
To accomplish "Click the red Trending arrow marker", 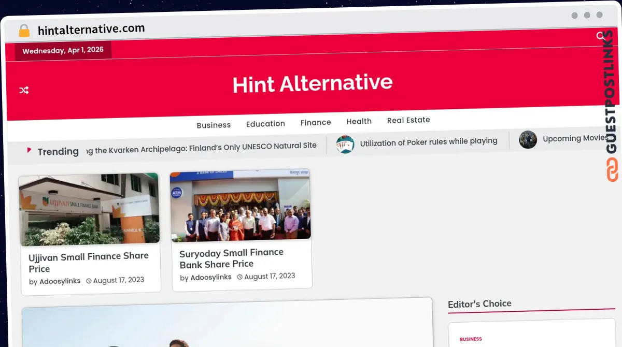I will [x=30, y=150].
